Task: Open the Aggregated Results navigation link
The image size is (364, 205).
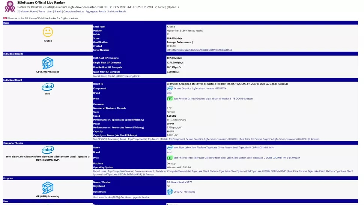Action: click(96, 11)
